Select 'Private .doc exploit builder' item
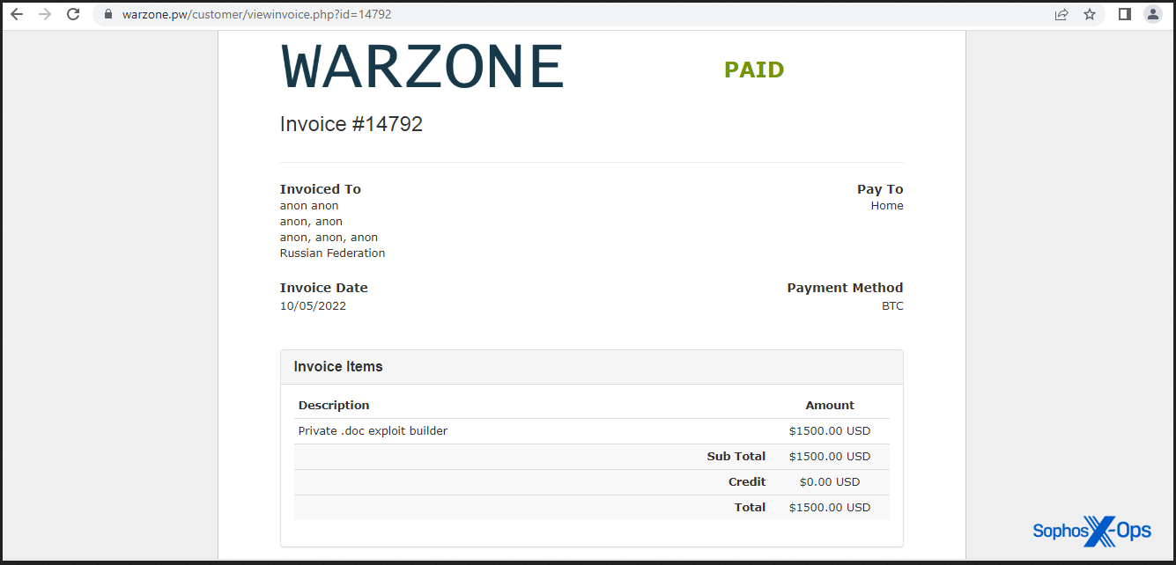 (373, 431)
